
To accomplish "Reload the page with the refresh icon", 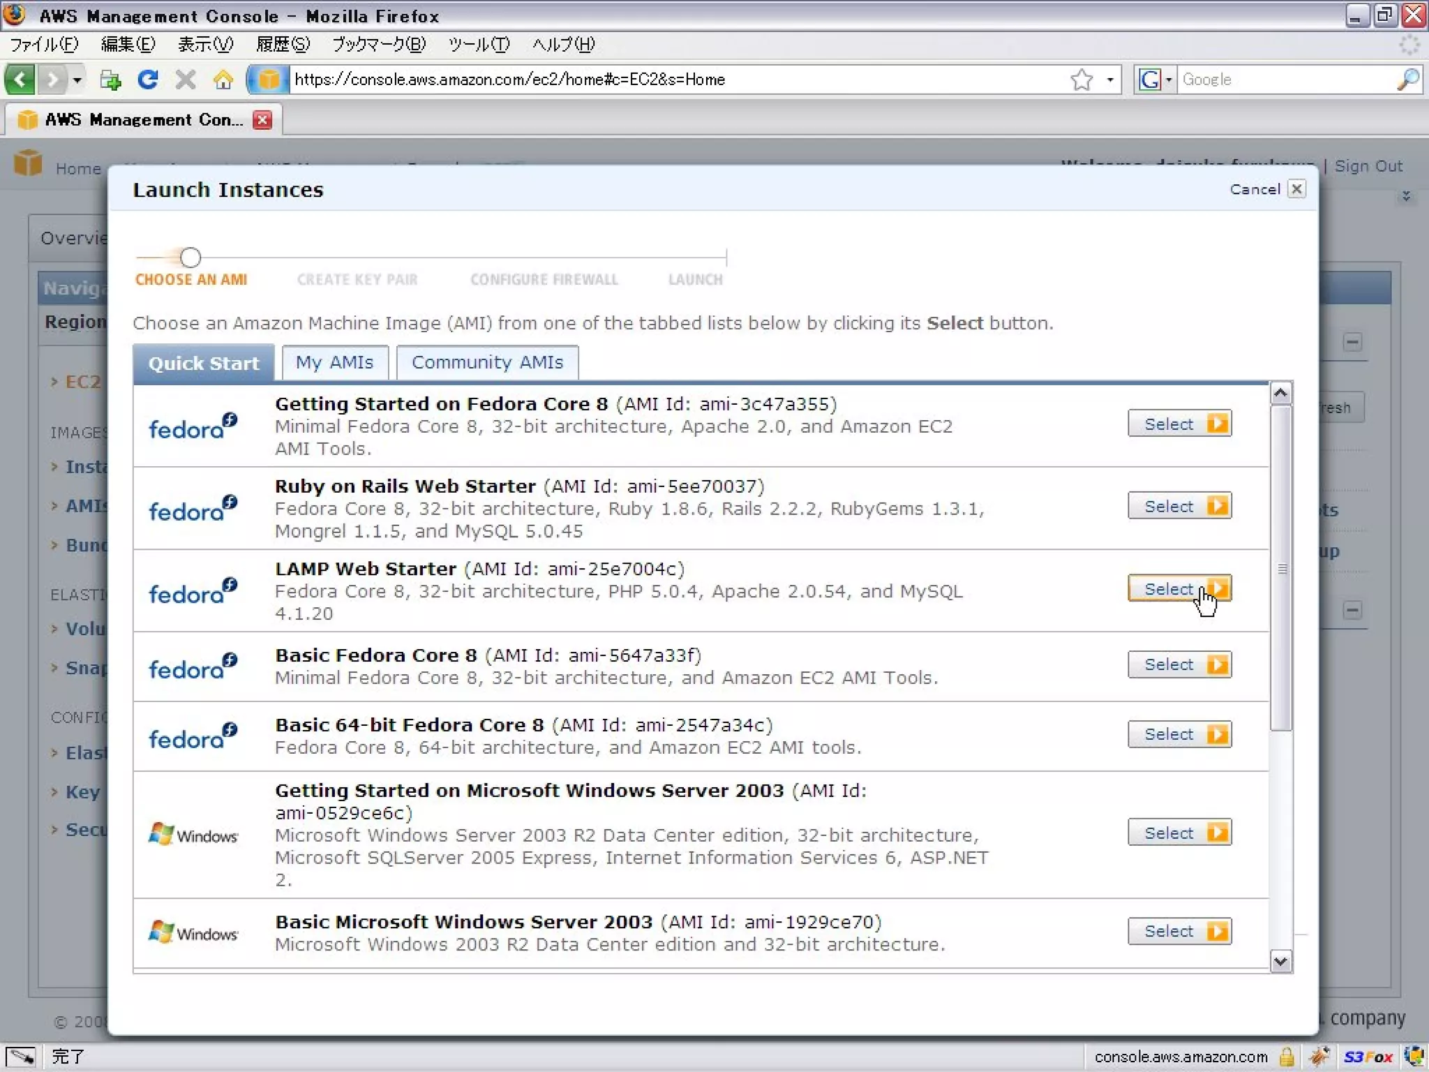I will click(147, 80).
